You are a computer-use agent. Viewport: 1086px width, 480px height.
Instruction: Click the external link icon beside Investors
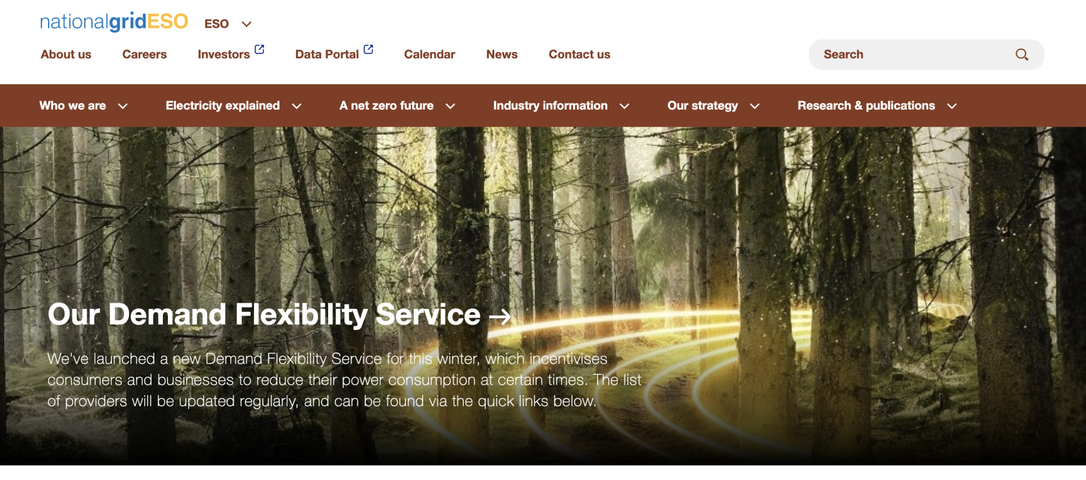pos(260,49)
